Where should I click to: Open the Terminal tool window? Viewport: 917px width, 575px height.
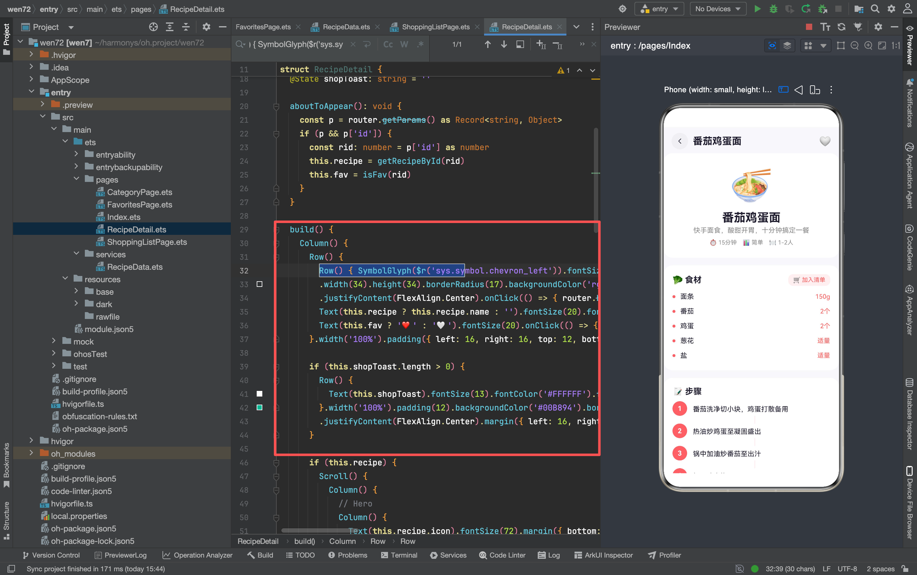399,555
